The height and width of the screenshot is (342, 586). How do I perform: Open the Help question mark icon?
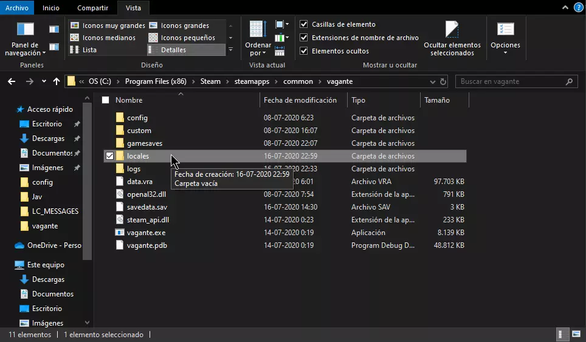pos(578,7)
